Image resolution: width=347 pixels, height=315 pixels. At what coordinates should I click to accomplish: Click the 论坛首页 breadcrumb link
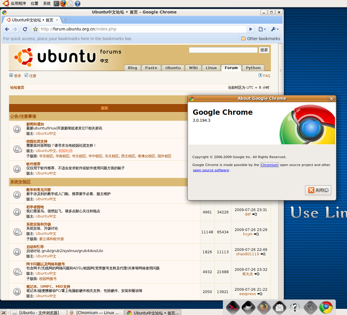pyautogui.click(x=17, y=88)
